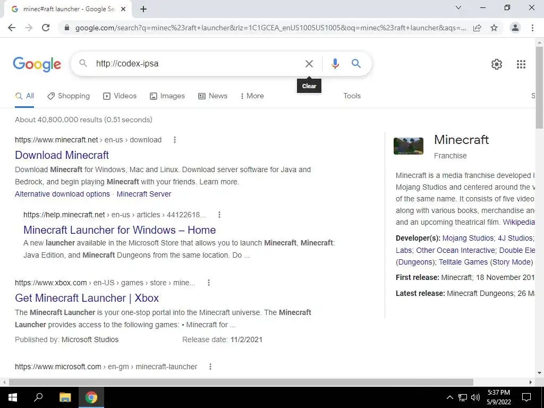Screen dimensions: 544x408
Task: View site information via the lock icon
Action: tap(67, 28)
